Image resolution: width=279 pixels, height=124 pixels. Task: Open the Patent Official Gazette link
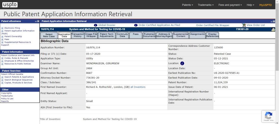(x=12, y=74)
